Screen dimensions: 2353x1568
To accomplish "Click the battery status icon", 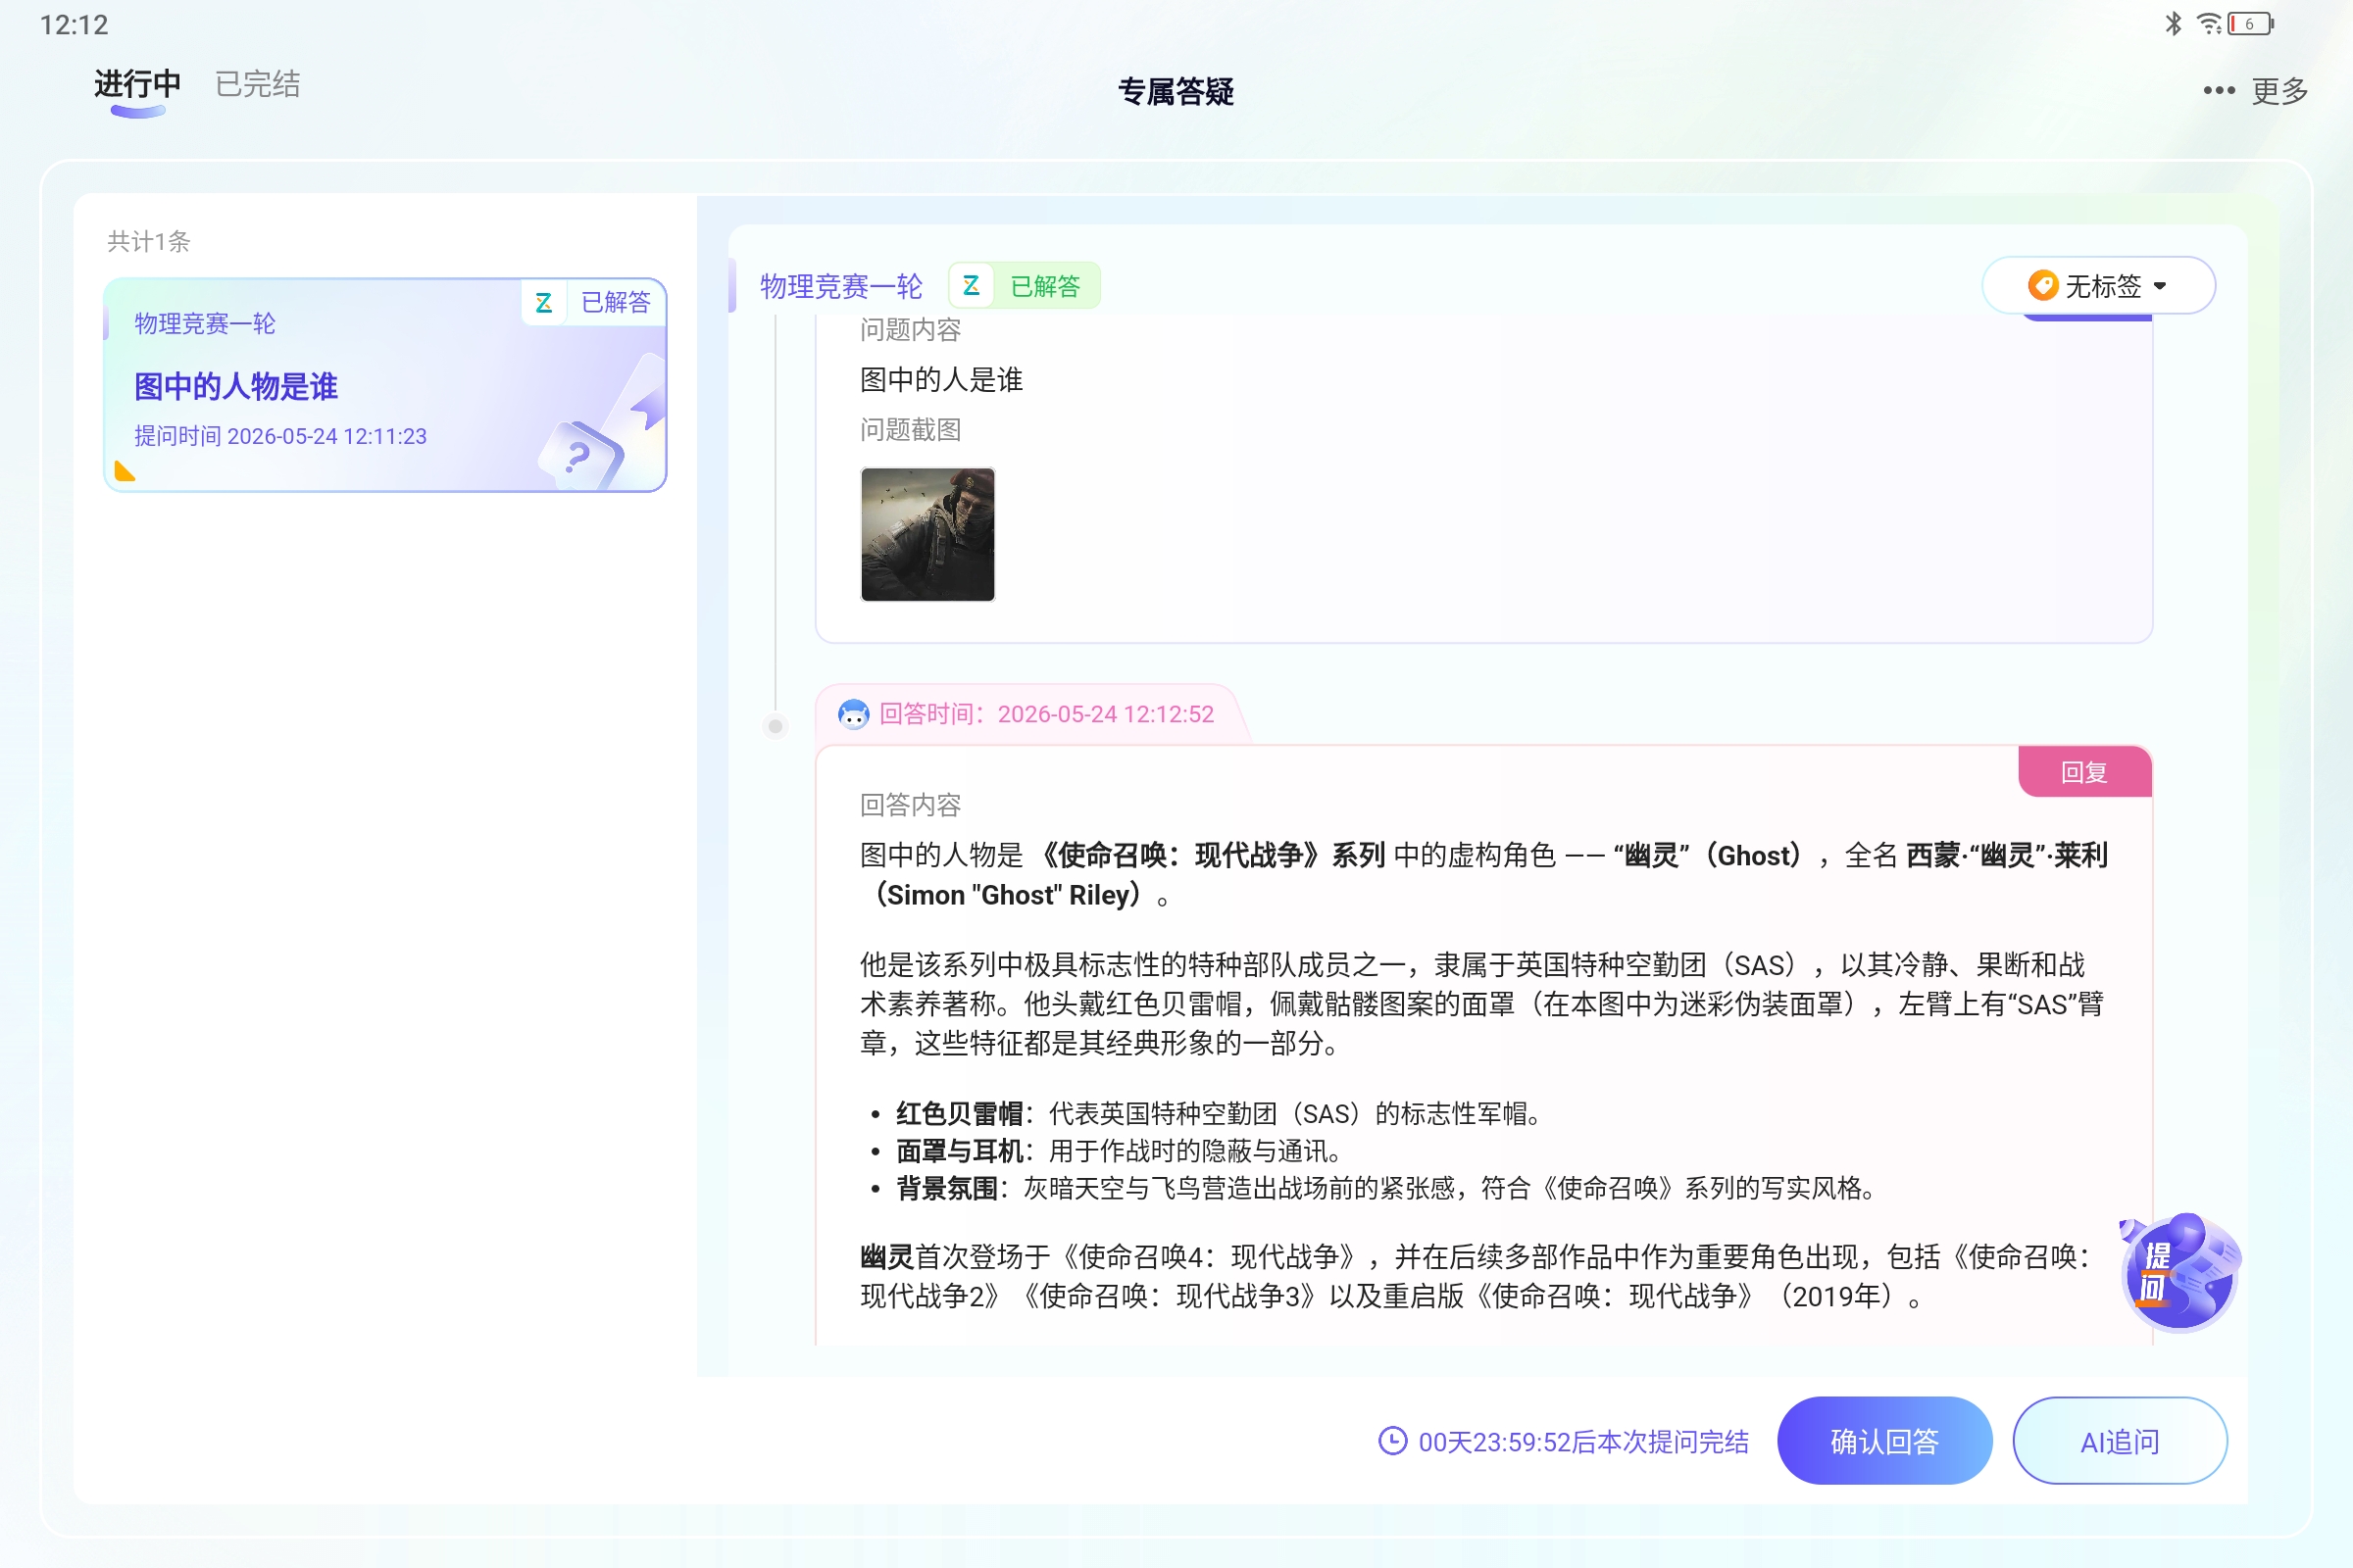I will pos(2251,24).
